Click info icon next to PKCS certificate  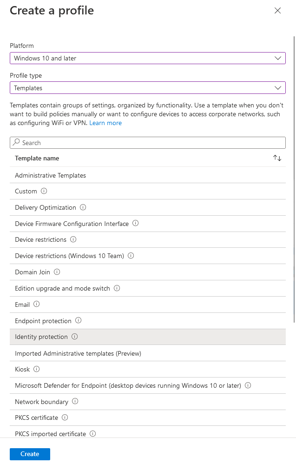coord(65,418)
